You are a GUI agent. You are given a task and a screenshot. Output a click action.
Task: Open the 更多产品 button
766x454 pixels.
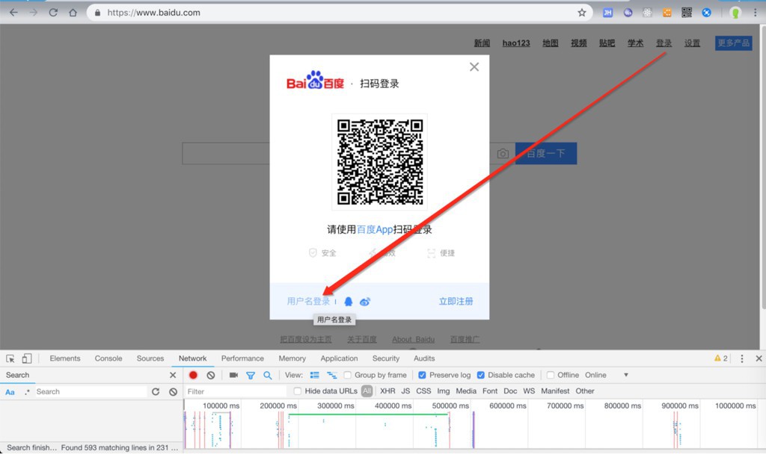[733, 43]
